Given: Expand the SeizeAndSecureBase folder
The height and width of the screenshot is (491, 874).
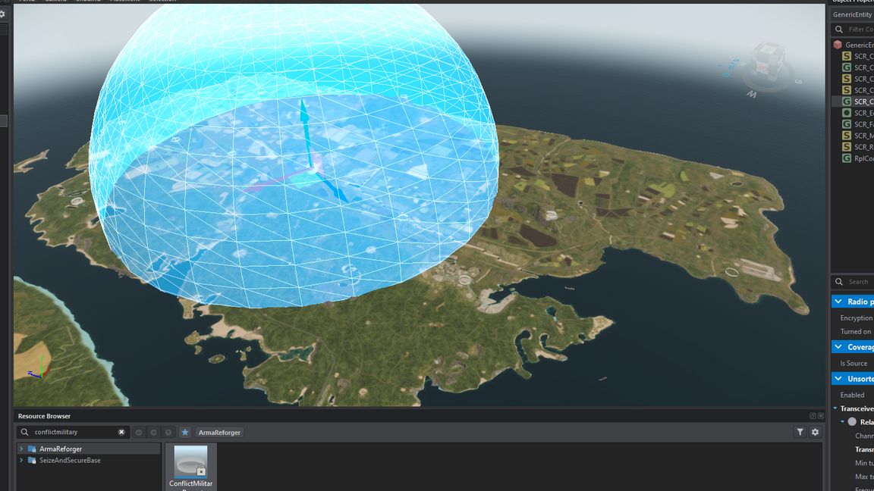Looking at the screenshot, I should [x=21, y=460].
